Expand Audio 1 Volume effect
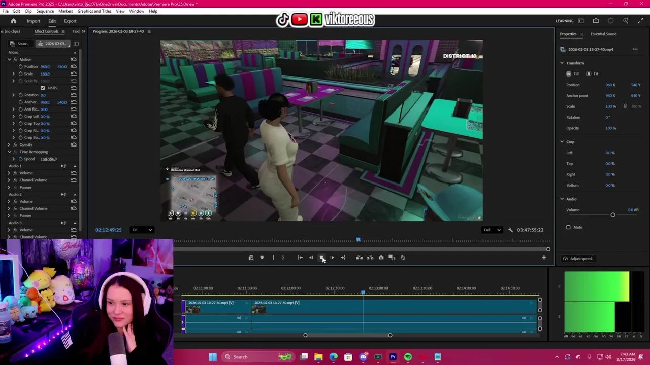The width and height of the screenshot is (650, 365). pos(9,173)
